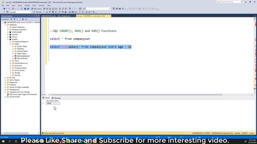This screenshot has width=257, height=144.
Task: Toggle IntelliSense enabled icon
Action: tap(56, 12)
